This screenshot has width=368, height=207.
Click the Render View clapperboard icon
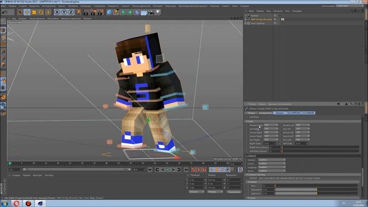pos(86,12)
